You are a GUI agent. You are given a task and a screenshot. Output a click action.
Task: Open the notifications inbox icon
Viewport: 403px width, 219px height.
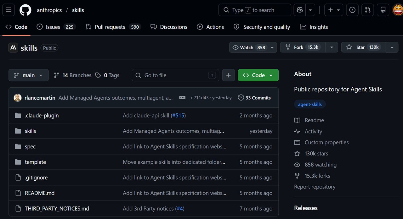[383, 10]
